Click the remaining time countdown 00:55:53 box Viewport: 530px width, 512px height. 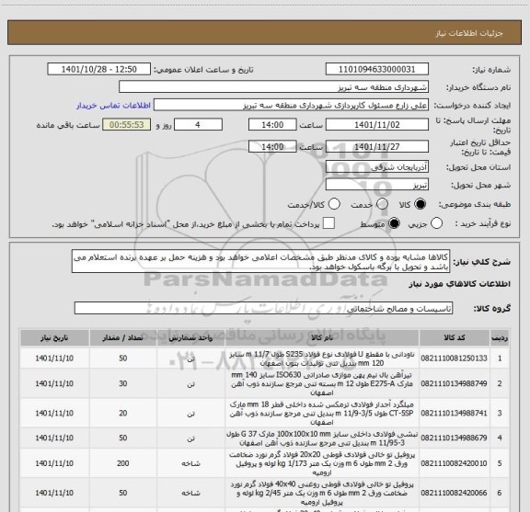click(127, 125)
